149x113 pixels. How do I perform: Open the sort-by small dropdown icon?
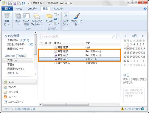pos(56,15)
